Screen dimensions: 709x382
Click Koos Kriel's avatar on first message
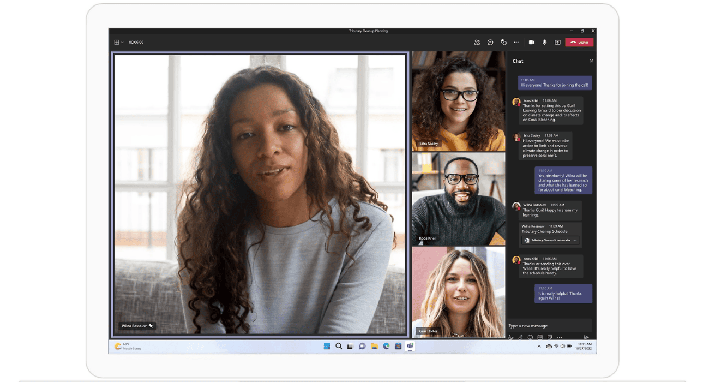click(516, 102)
